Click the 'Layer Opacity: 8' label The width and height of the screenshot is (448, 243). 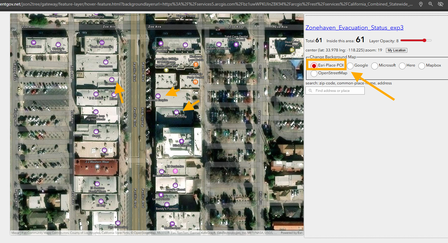[384, 41]
